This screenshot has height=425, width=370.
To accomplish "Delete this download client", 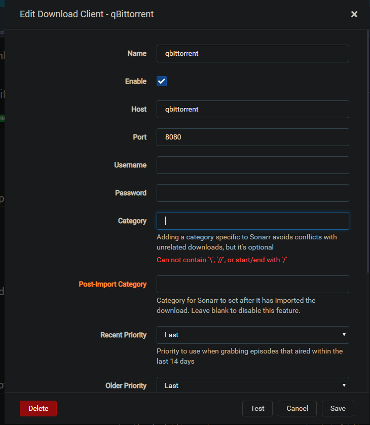I will coord(38,408).
